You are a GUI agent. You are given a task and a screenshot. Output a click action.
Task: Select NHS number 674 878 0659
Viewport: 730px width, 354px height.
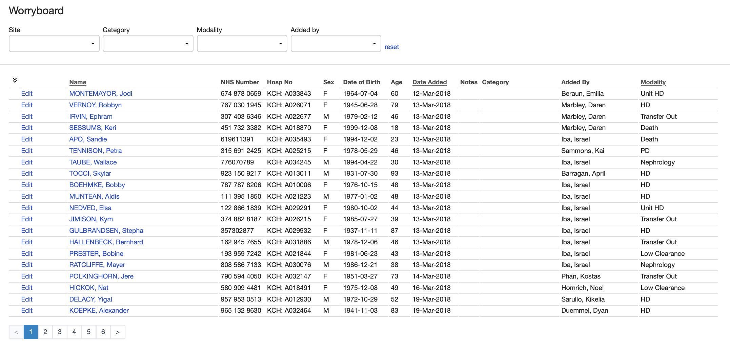(x=241, y=94)
